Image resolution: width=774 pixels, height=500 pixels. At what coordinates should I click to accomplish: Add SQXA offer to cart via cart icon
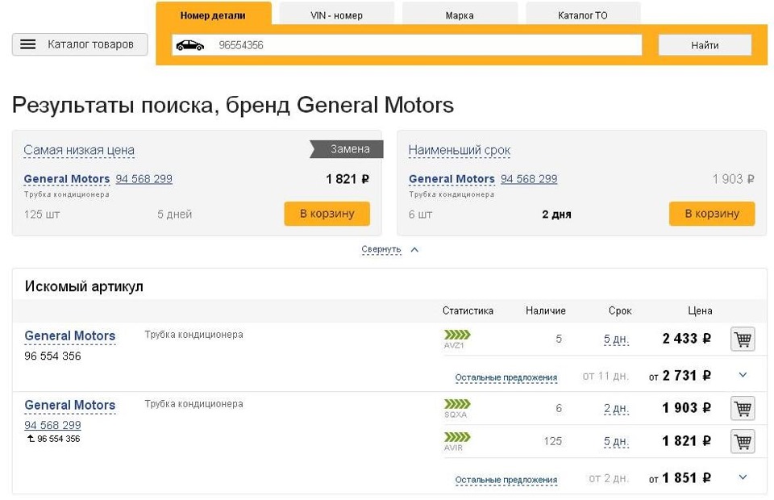point(743,408)
